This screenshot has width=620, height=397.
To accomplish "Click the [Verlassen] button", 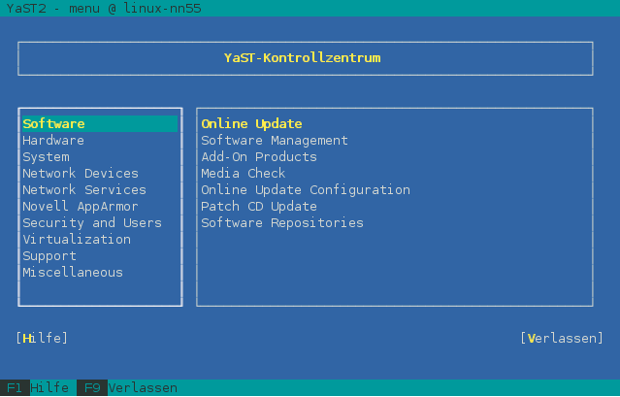I will [562, 338].
